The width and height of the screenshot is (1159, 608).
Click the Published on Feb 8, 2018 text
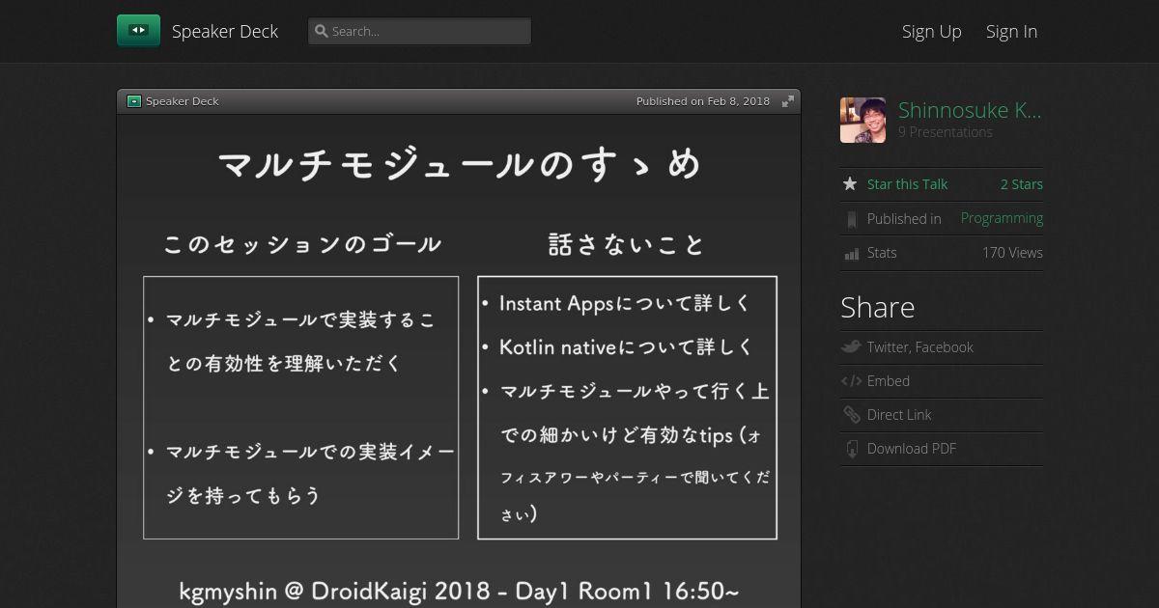pyautogui.click(x=703, y=101)
